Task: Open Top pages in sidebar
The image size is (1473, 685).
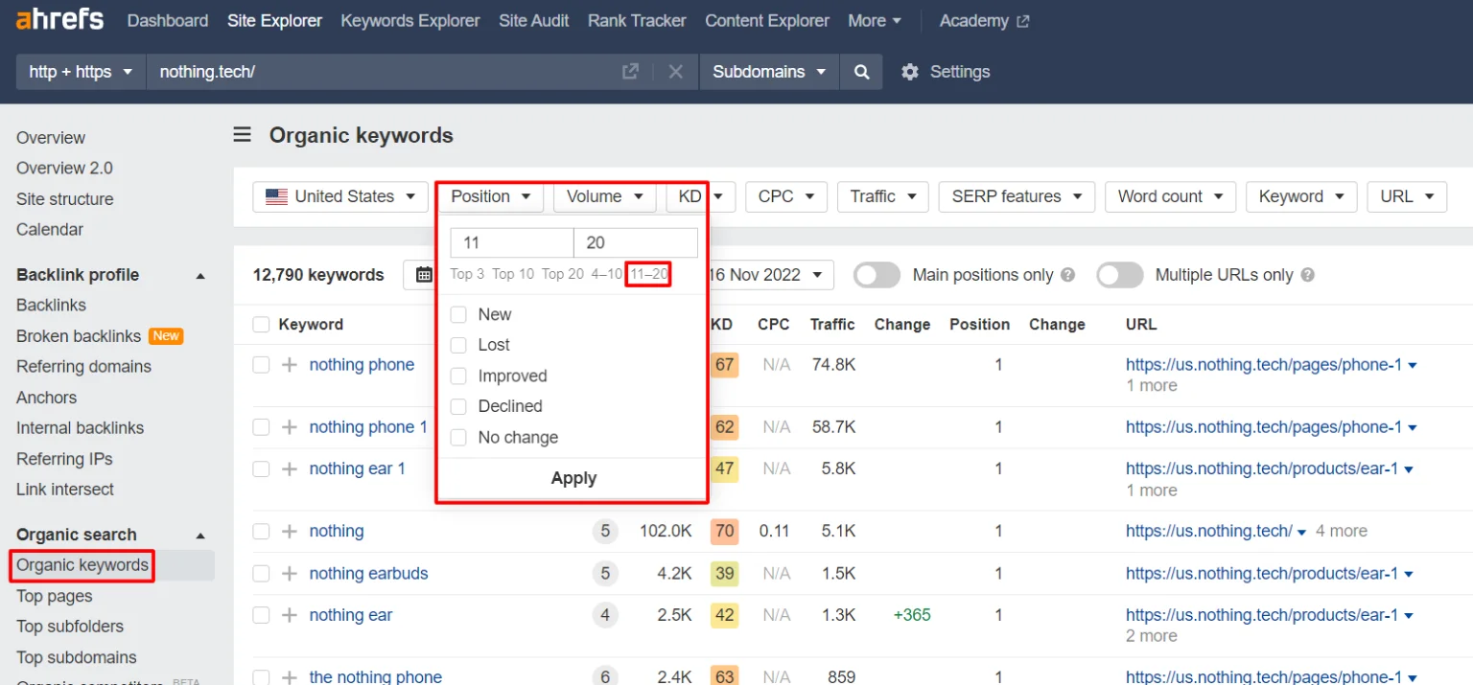Action: [55, 596]
